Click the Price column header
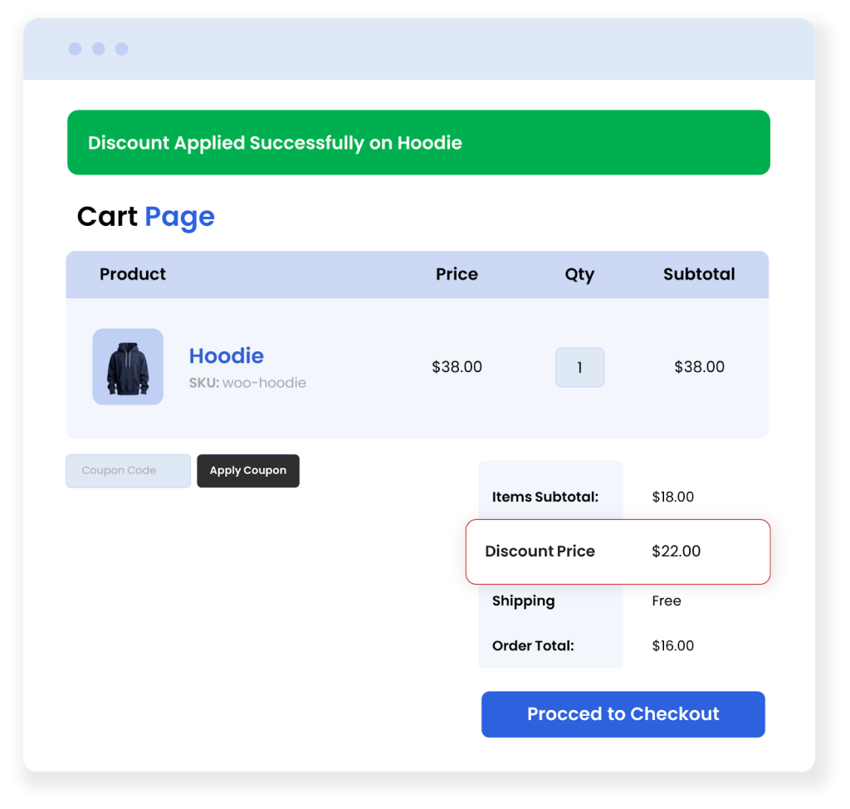This screenshot has height=809, width=850. coord(457,274)
